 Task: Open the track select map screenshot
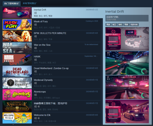[x=127, y=39]
